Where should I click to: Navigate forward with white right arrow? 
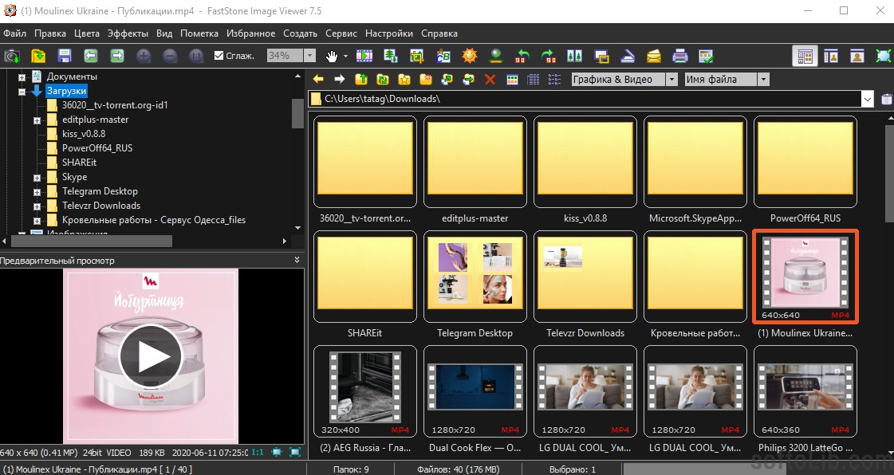pos(339,80)
